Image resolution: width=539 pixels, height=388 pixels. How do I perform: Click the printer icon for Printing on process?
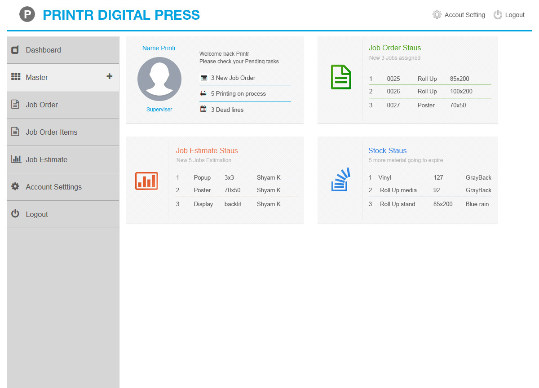click(203, 94)
